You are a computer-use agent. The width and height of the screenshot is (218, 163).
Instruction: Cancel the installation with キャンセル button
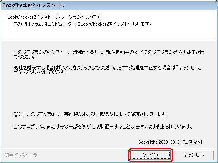(x=194, y=155)
